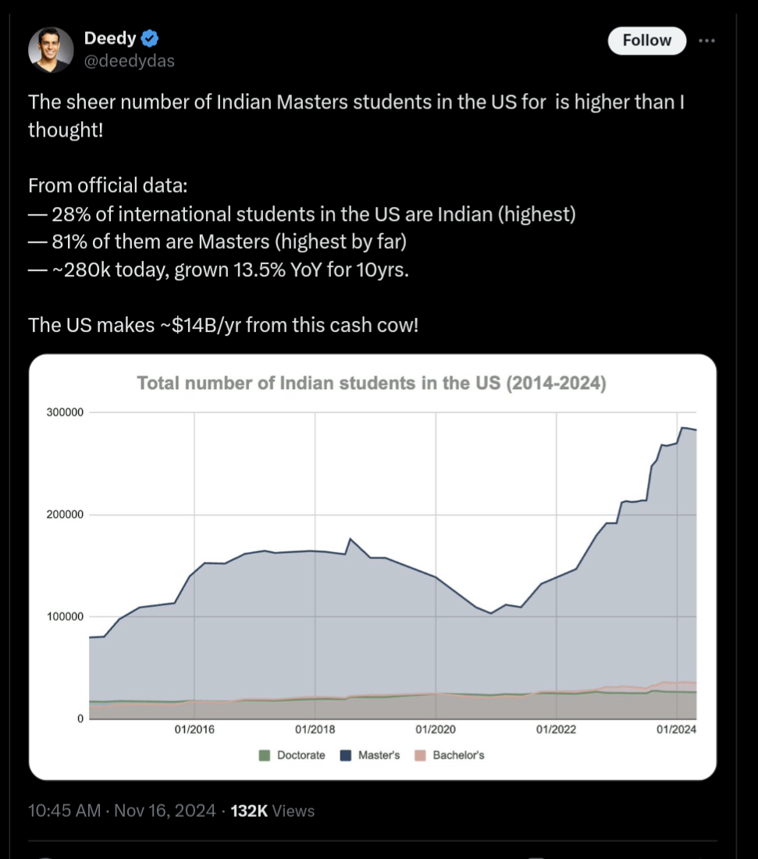Image resolution: width=758 pixels, height=859 pixels.
Task: Click the Master's legend label
Action: [x=379, y=755]
